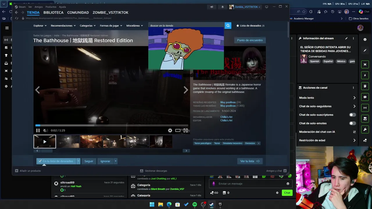Viewport: 372px width, 209px height.
Task: Open the Steam menu in menu bar
Action: click(22, 7)
